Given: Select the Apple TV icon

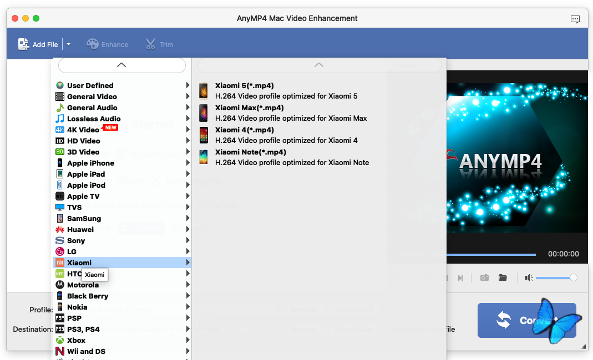Looking at the screenshot, I should click(x=60, y=197).
